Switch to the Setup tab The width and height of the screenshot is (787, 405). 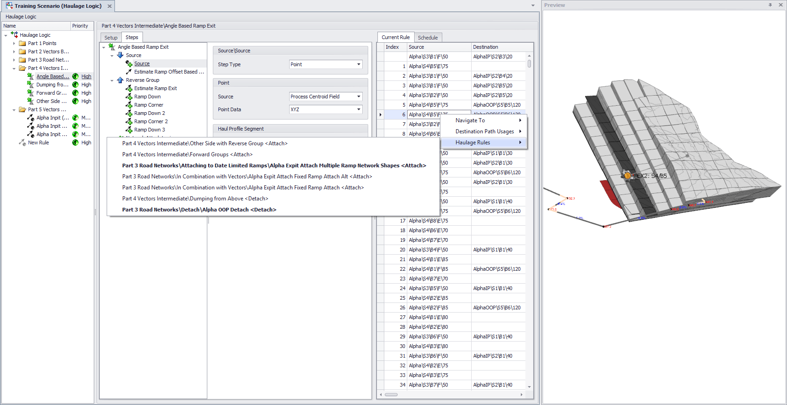click(111, 38)
